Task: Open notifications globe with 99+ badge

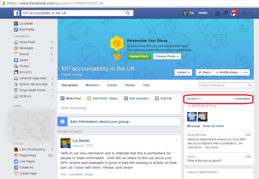Action: click(x=232, y=13)
